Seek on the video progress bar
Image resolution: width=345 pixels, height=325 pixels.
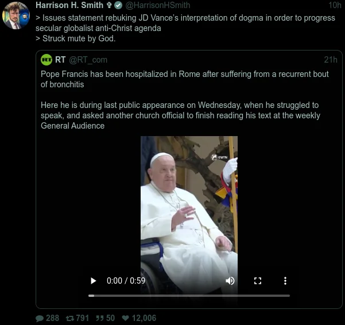point(189,296)
